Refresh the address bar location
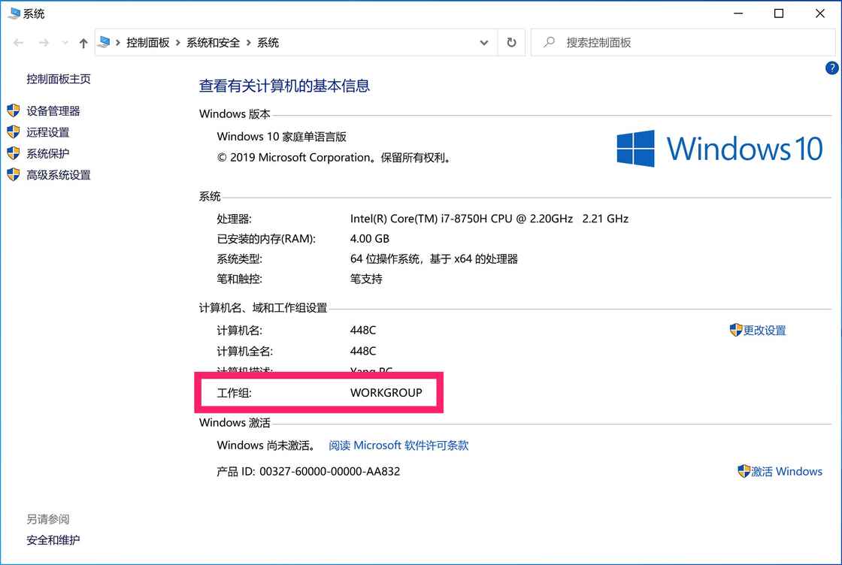 [x=512, y=42]
